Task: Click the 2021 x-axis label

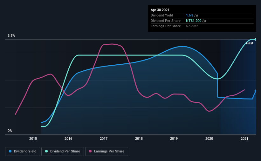Action: [x=244, y=138]
